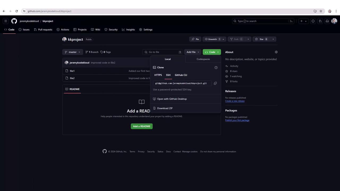Choose the HTTPS clone option
Image resolution: width=340 pixels, height=191 pixels.
tap(158, 75)
